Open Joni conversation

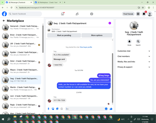(x=21, y=97)
